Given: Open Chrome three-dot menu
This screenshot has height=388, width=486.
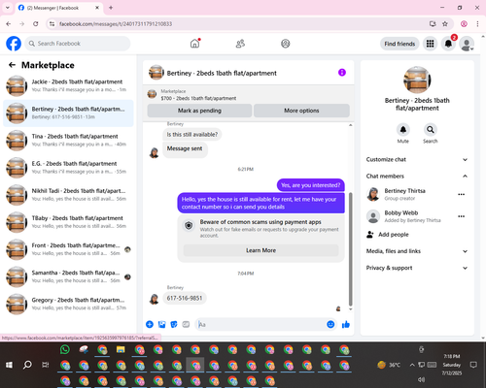Looking at the screenshot, I should (x=477, y=23).
